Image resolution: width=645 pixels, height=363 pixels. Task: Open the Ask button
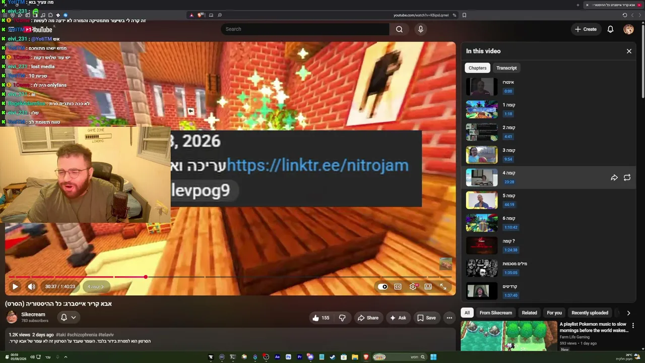[398, 318]
